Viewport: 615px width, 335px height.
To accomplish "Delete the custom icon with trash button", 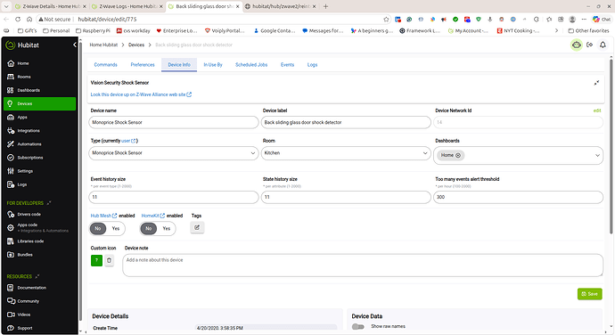I will coord(109,260).
